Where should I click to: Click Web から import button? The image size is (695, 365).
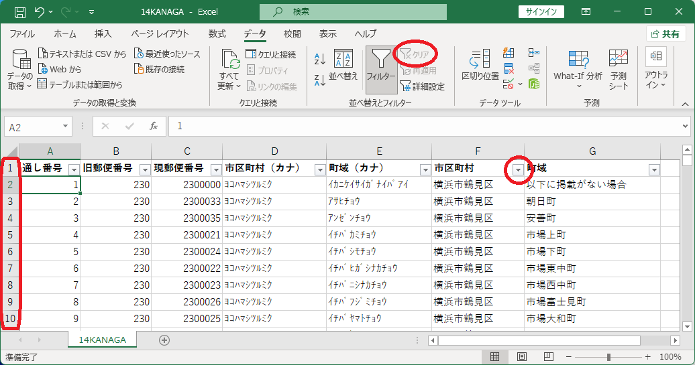coord(60,69)
